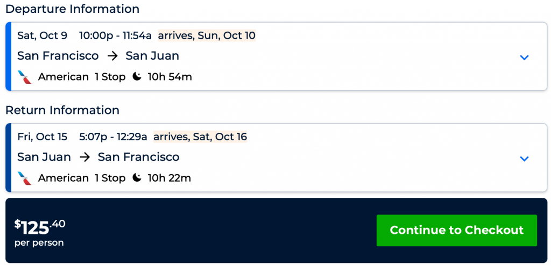Click the $125.40 per person price

tap(40, 231)
